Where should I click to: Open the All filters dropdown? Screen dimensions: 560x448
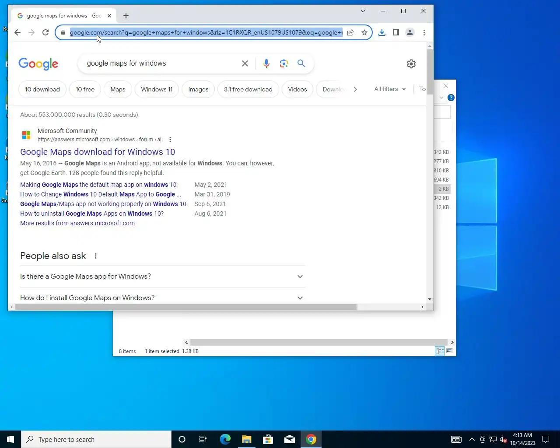[x=390, y=89]
